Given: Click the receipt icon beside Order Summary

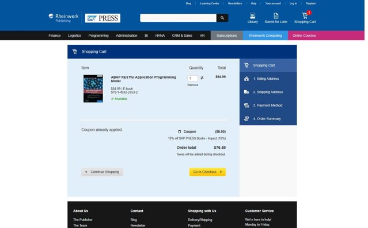Looking at the screenshot, I should click(246, 119).
